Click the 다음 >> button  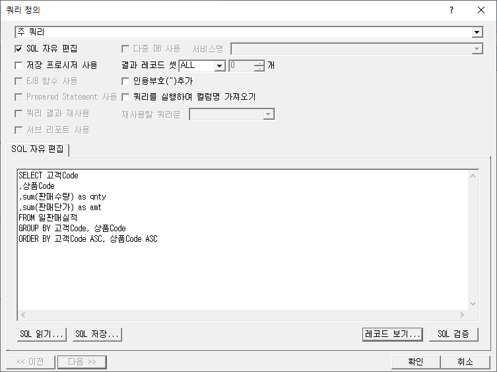pyautogui.click(x=82, y=362)
